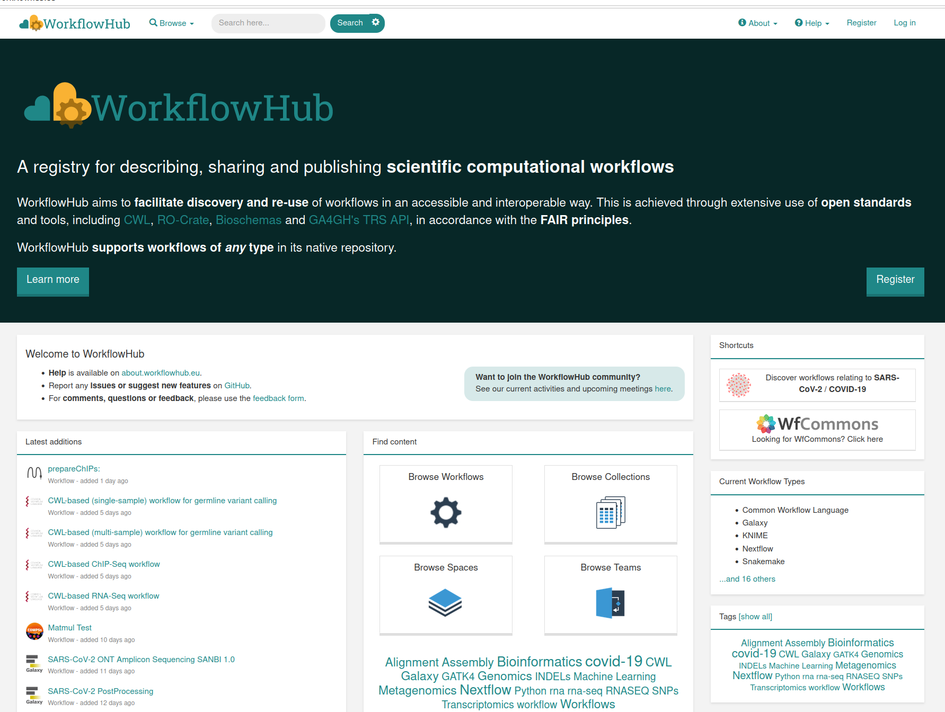Screen dimensions: 945x712
Task: Click the Transcriptomics tag in Find content
Action: click(478, 705)
